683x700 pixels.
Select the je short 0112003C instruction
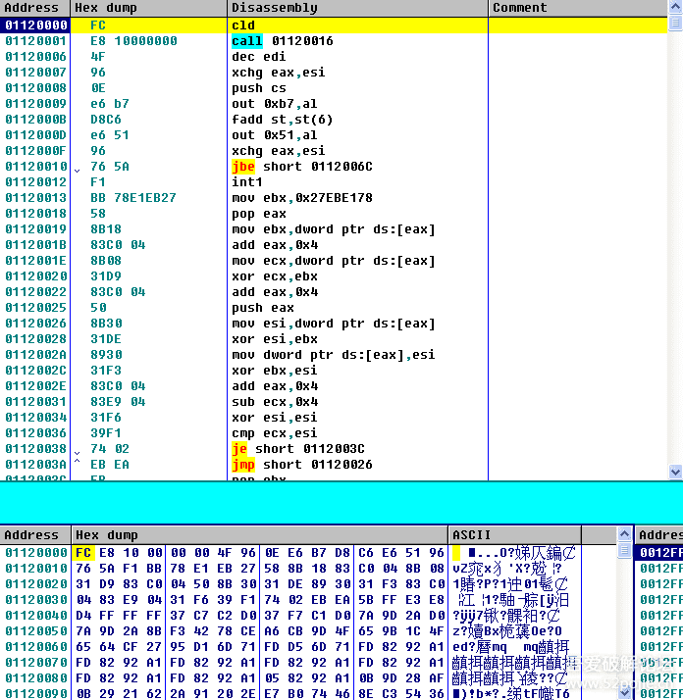pyautogui.click(x=297, y=449)
